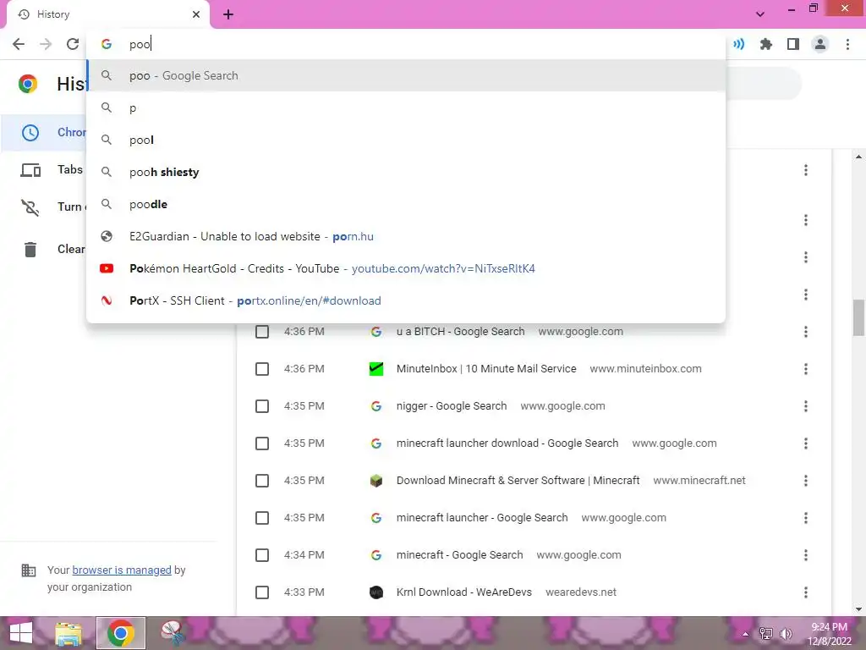Click the taskbar network icon
The width and height of the screenshot is (866, 650).
point(765,633)
